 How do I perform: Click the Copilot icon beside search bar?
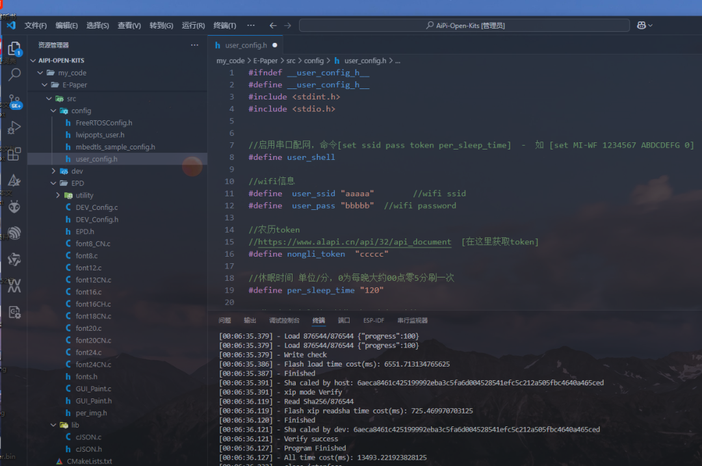click(x=644, y=25)
